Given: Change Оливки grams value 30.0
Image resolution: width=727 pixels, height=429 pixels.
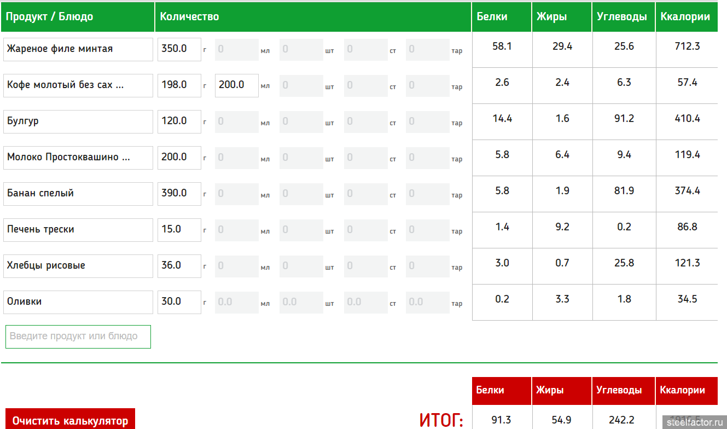Looking at the screenshot, I should click(x=179, y=302).
